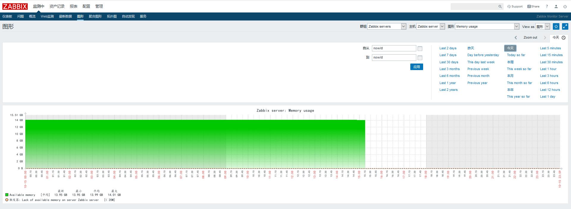Go to 概览 submenu
This screenshot has height=209, width=571.
pyautogui.click(x=32, y=16)
